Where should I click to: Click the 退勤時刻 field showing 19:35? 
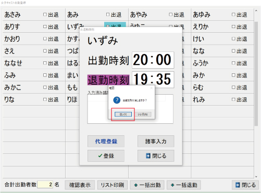pyautogui.click(x=153, y=80)
